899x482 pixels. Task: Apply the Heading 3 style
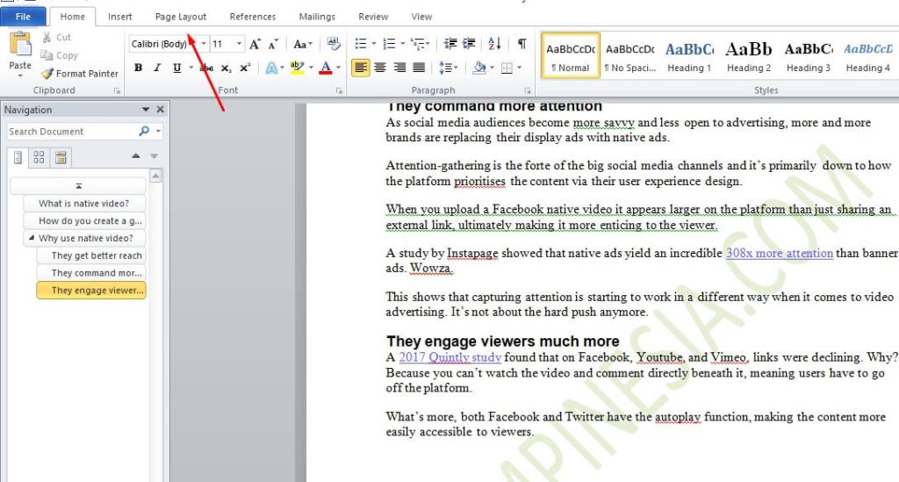coord(809,55)
